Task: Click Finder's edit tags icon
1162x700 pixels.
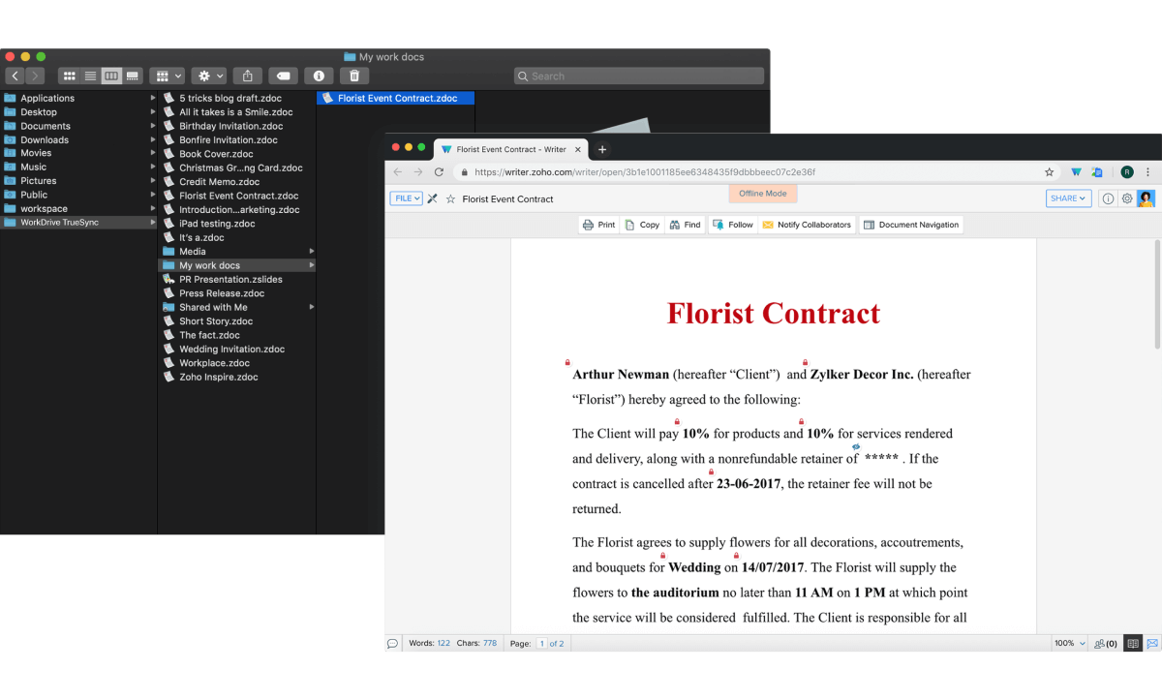Action: (x=283, y=76)
